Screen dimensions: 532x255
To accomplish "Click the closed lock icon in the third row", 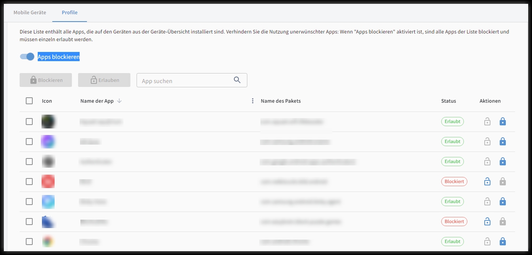I will 502,162.
